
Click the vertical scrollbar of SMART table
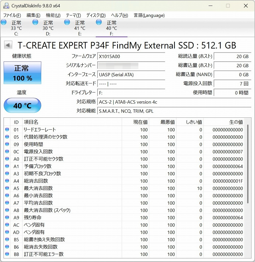click(x=248, y=164)
